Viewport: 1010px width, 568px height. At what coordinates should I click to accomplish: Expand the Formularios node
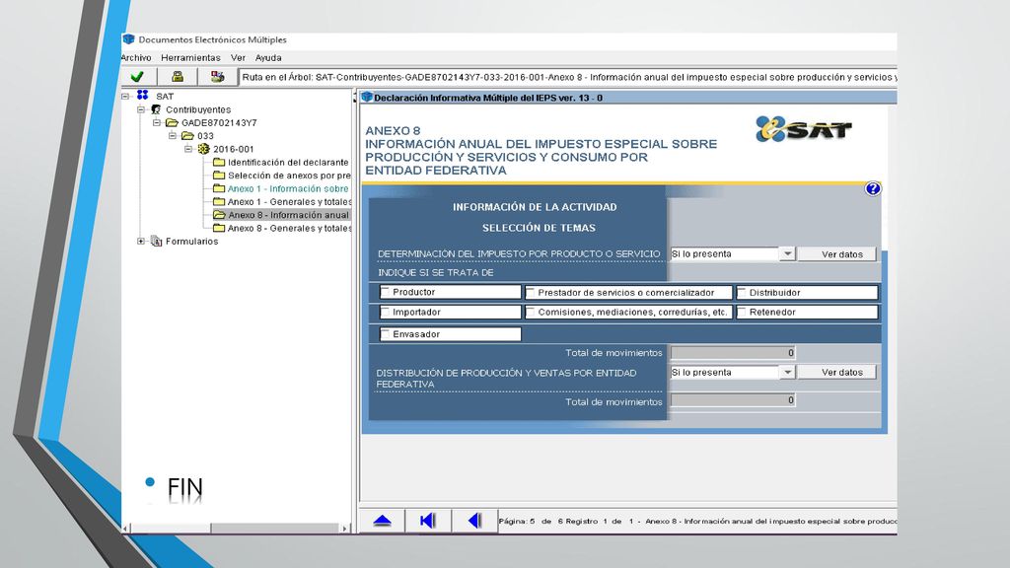click(x=141, y=242)
